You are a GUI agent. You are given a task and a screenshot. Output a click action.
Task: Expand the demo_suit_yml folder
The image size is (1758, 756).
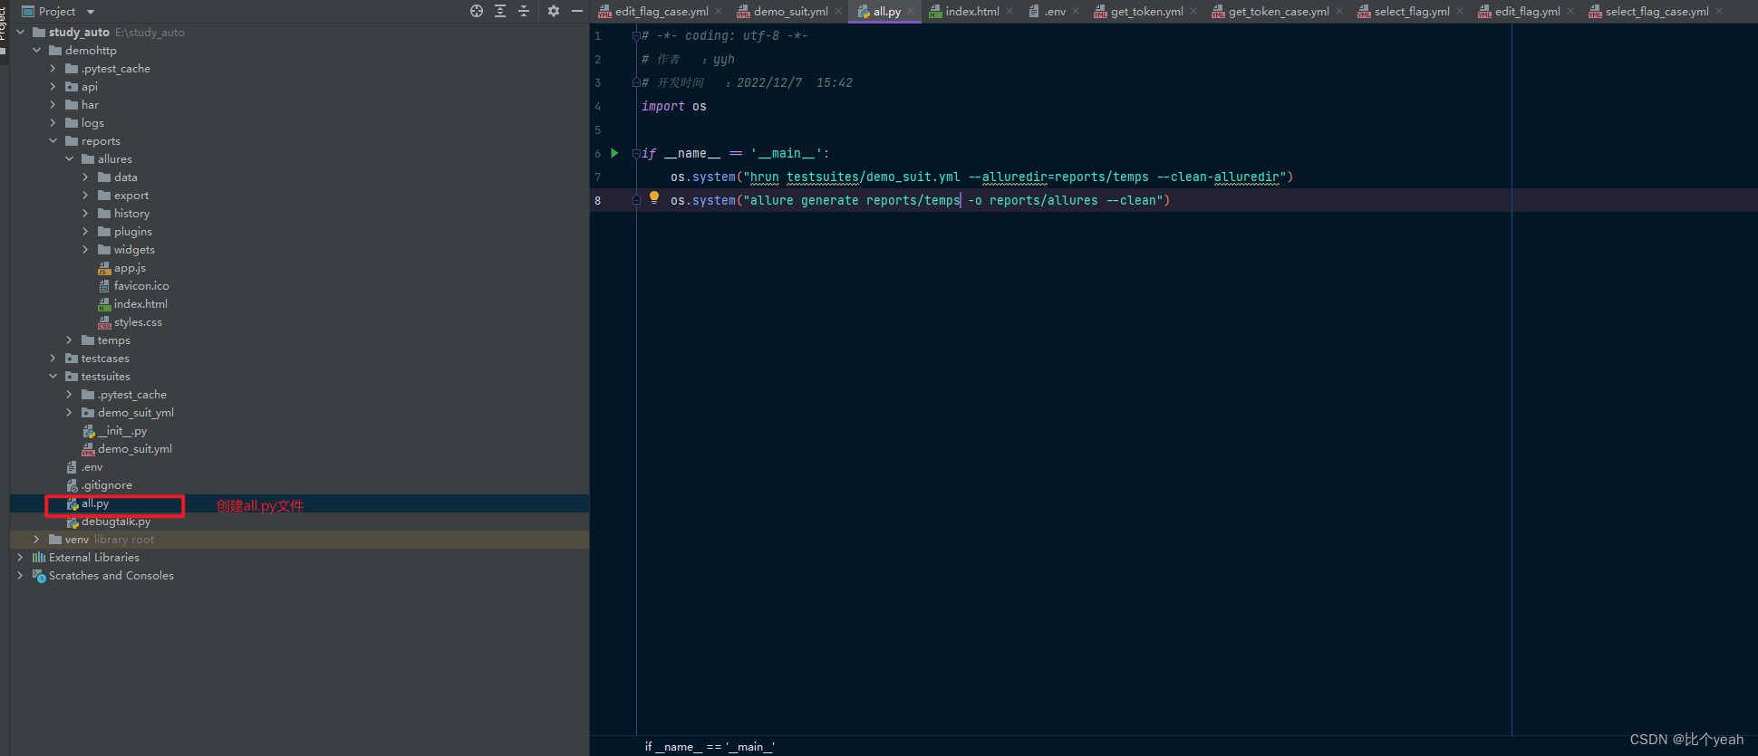(70, 412)
